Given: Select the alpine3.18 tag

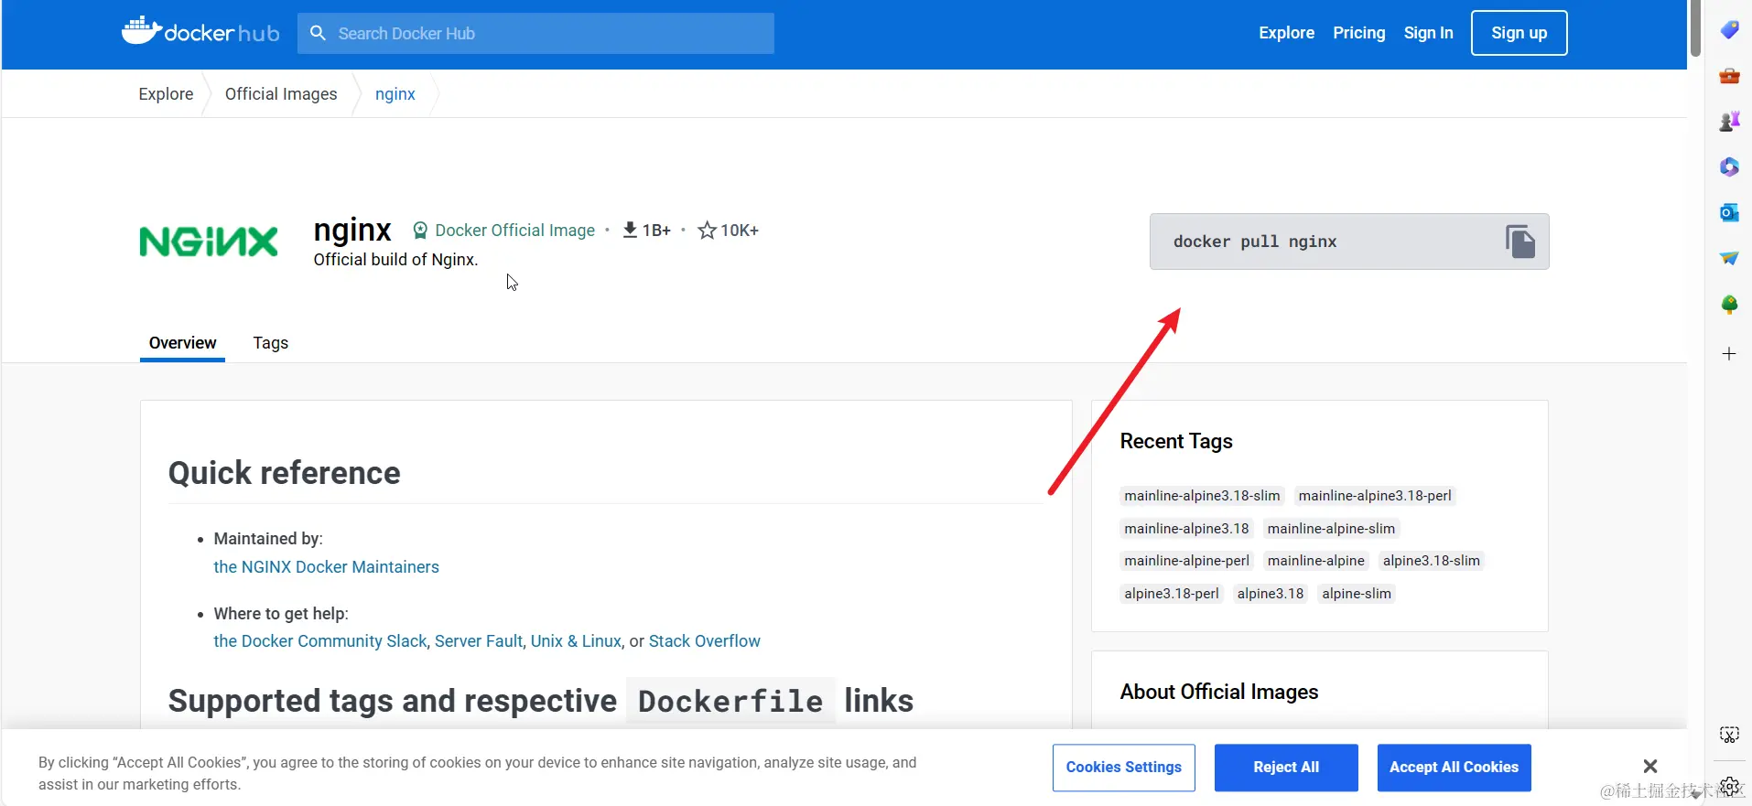Looking at the screenshot, I should pyautogui.click(x=1271, y=594).
